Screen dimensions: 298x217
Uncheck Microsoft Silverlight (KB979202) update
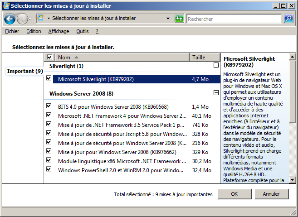click(x=49, y=79)
